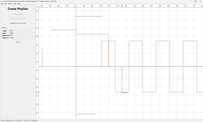Open the View menu
Viewport: 203px width, 122px height.
coord(15,4)
